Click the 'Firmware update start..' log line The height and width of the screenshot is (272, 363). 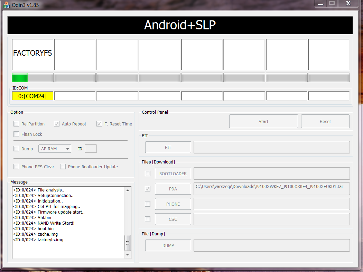[49, 212]
